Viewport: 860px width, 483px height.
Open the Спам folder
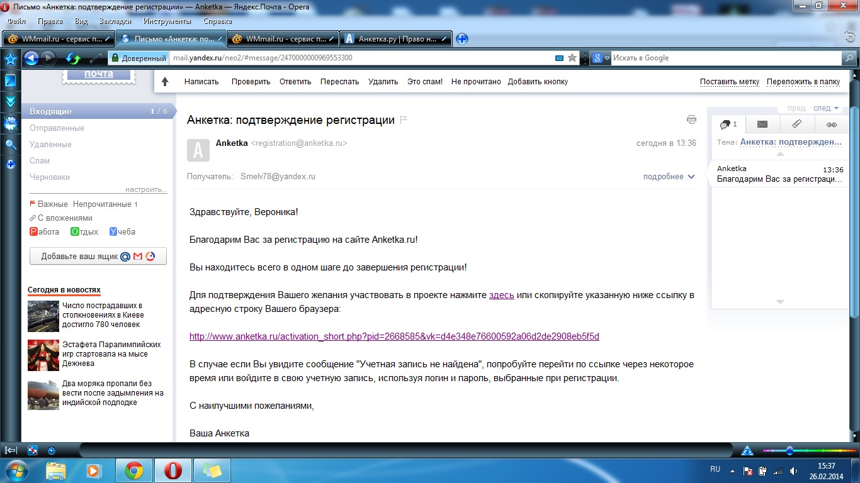coord(40,160)
